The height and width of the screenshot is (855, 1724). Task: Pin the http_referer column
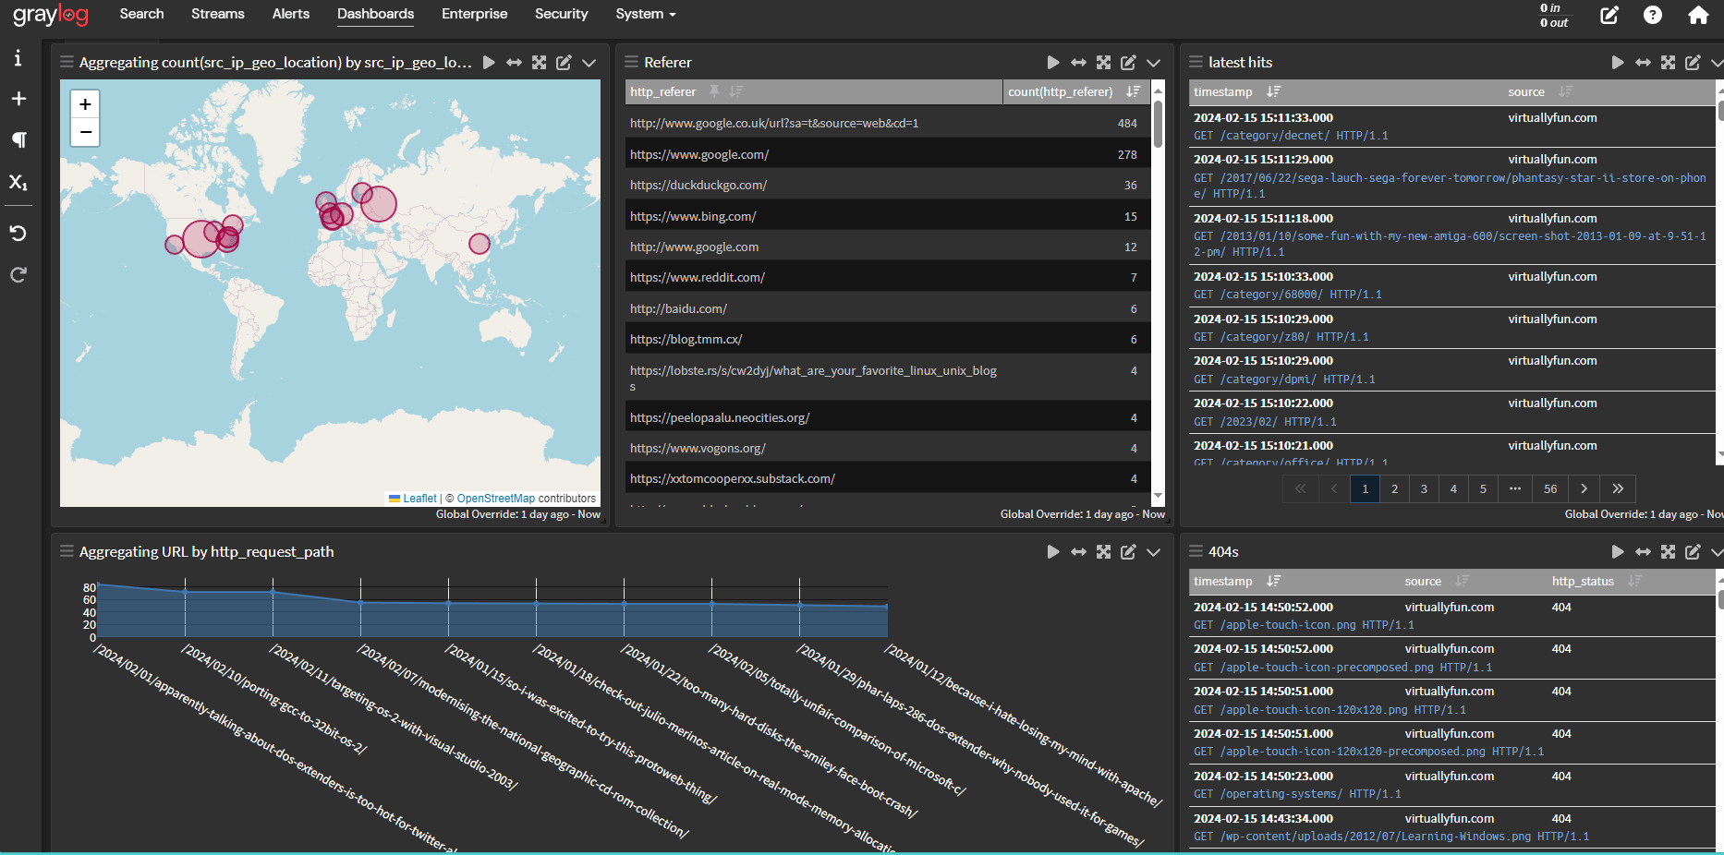(714, 91)
